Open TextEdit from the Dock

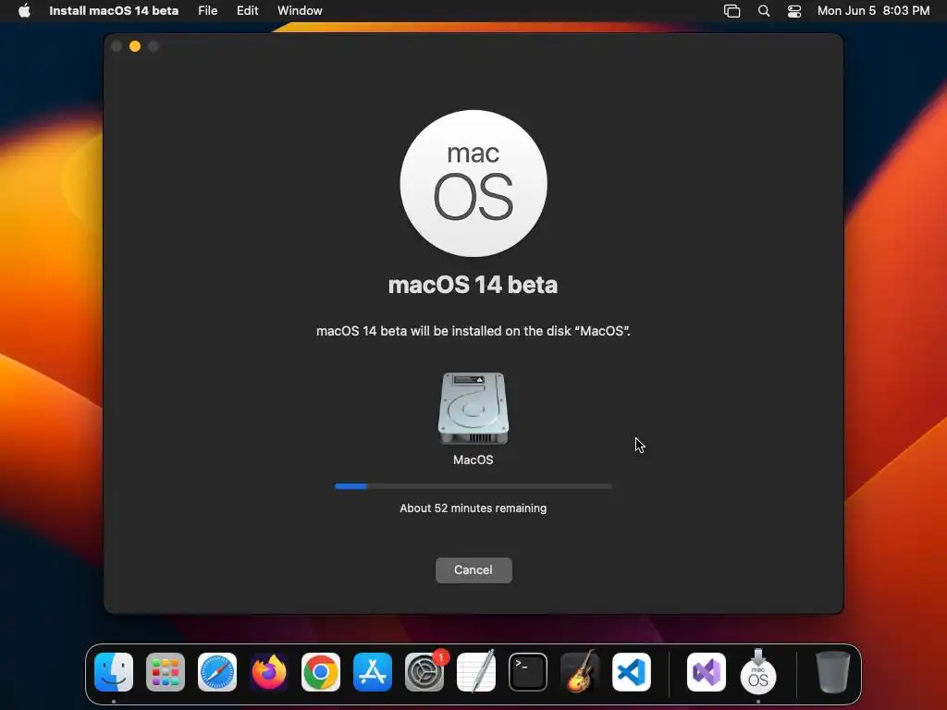pos(476,672)
